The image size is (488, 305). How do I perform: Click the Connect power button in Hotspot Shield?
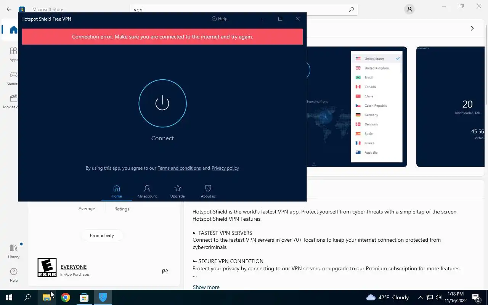(162, 103)
